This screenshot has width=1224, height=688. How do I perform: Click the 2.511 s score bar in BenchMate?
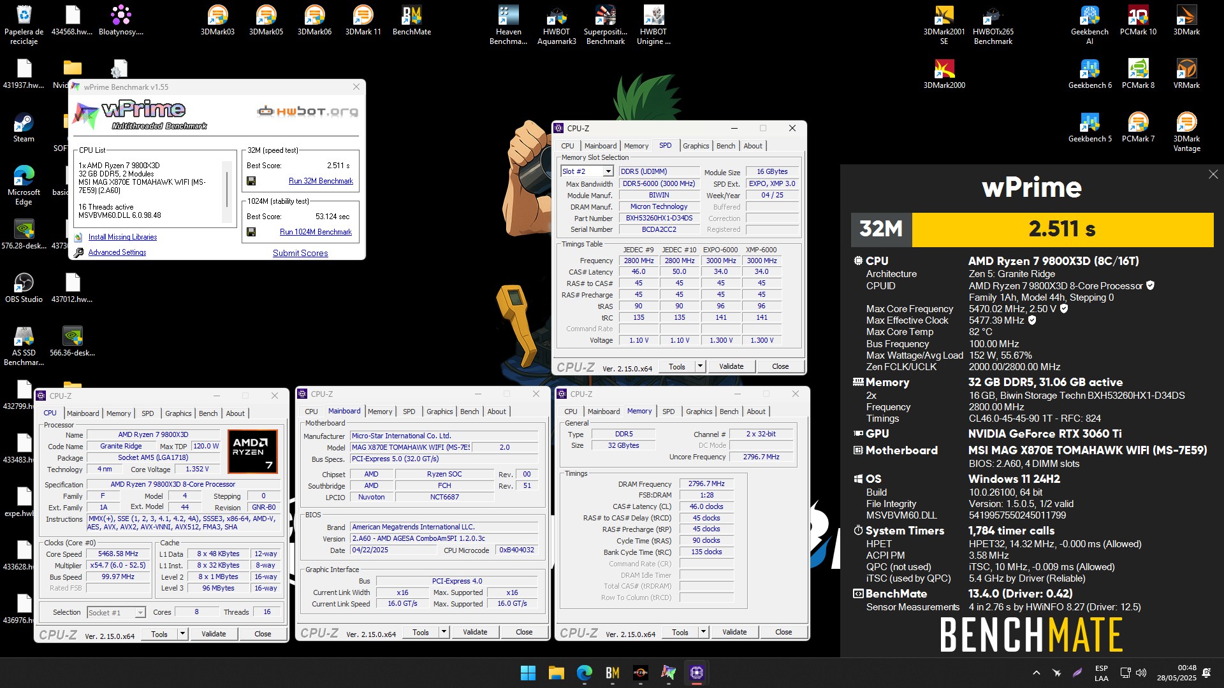coord(1062,229)
